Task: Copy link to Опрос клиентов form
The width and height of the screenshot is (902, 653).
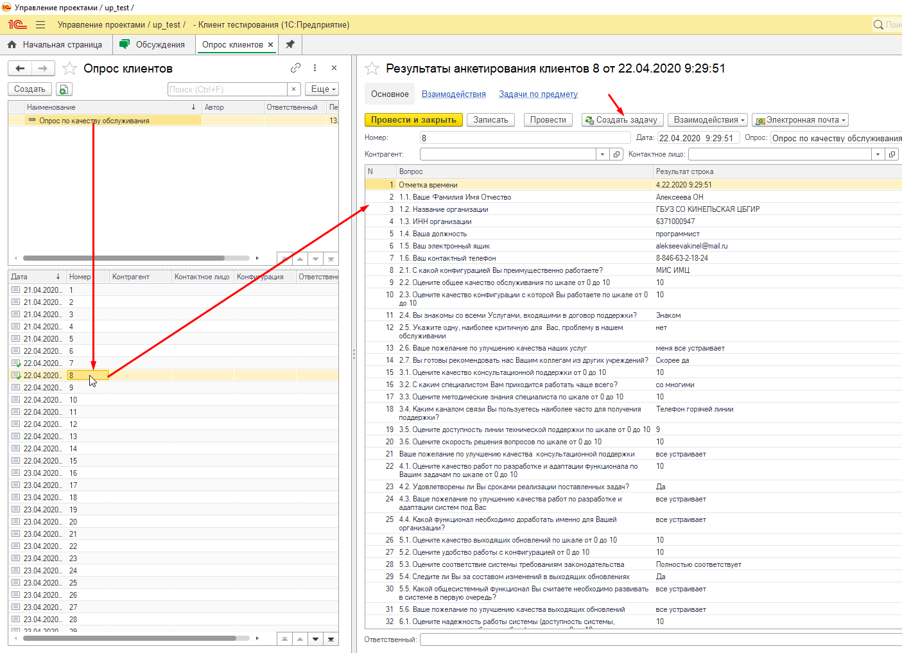Action: coord(295,68)
